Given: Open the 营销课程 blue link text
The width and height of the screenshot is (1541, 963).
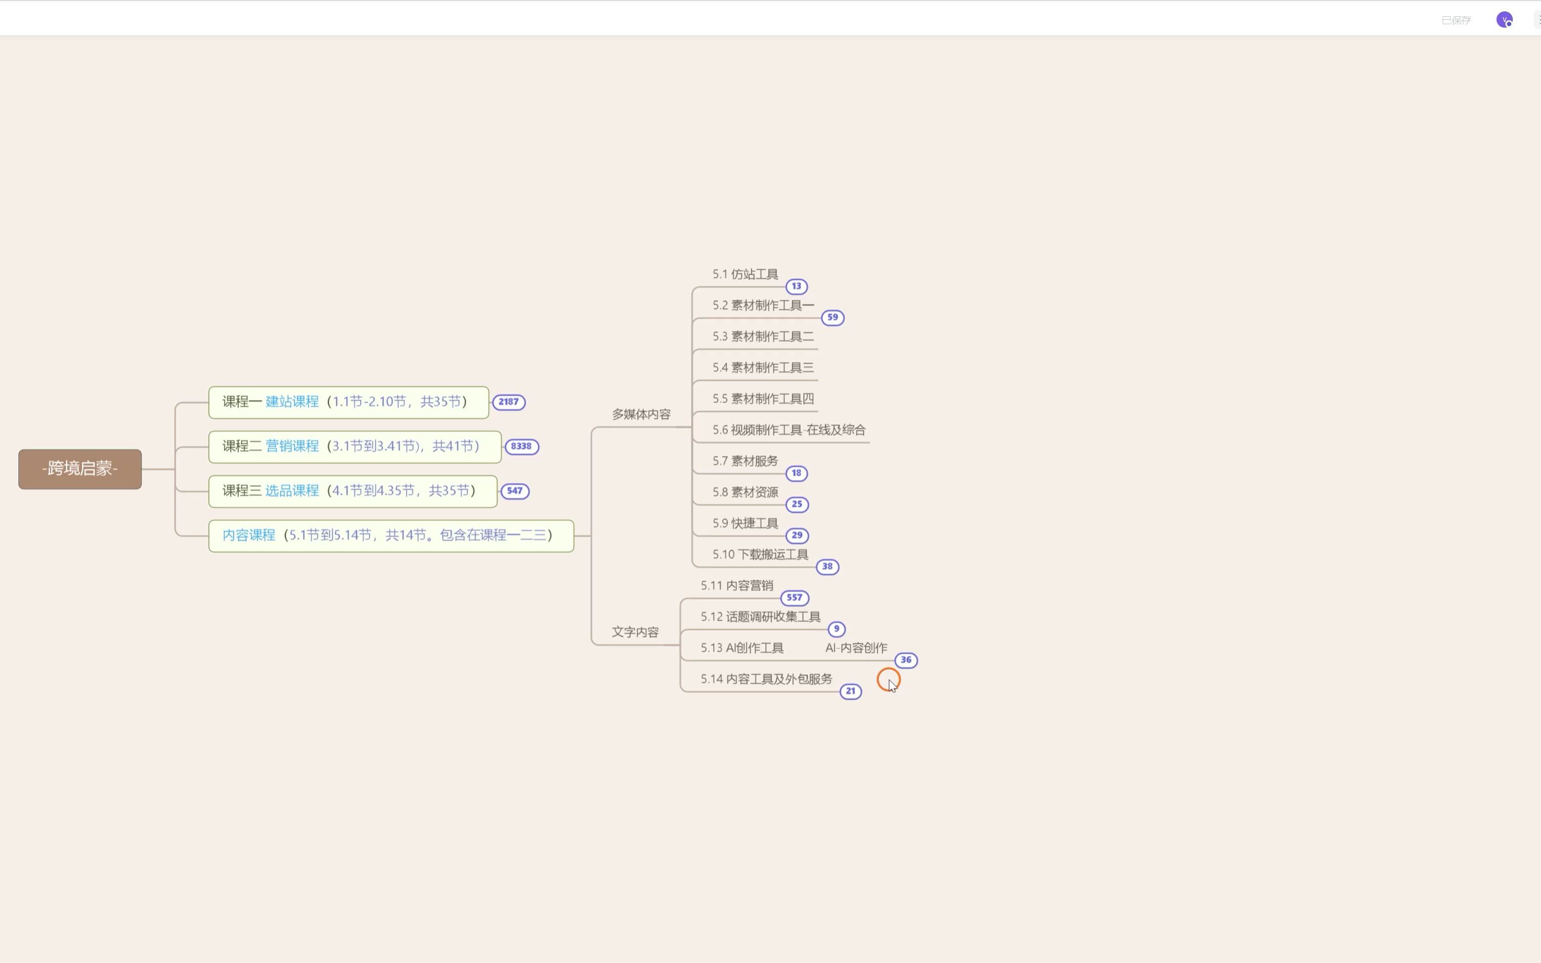Looking at the screenshot, I should (291, 446).
